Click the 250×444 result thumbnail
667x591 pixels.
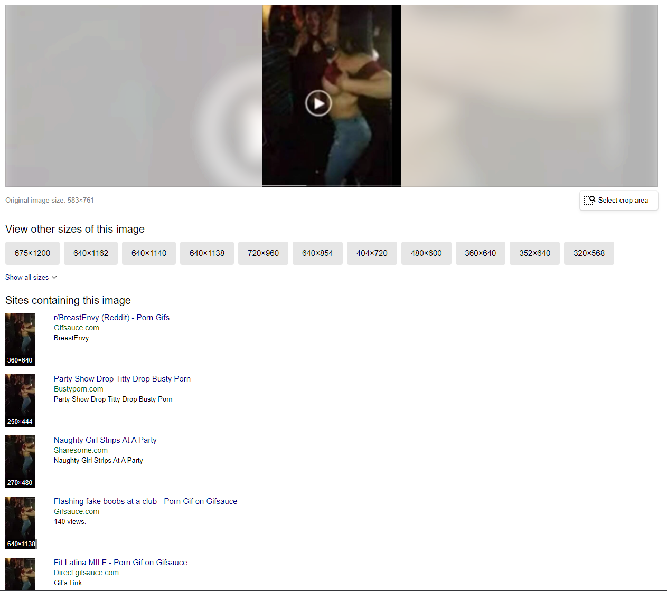click(x=20, y=401)
